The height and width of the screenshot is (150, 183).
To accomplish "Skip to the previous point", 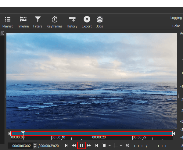I will point(66,145).
